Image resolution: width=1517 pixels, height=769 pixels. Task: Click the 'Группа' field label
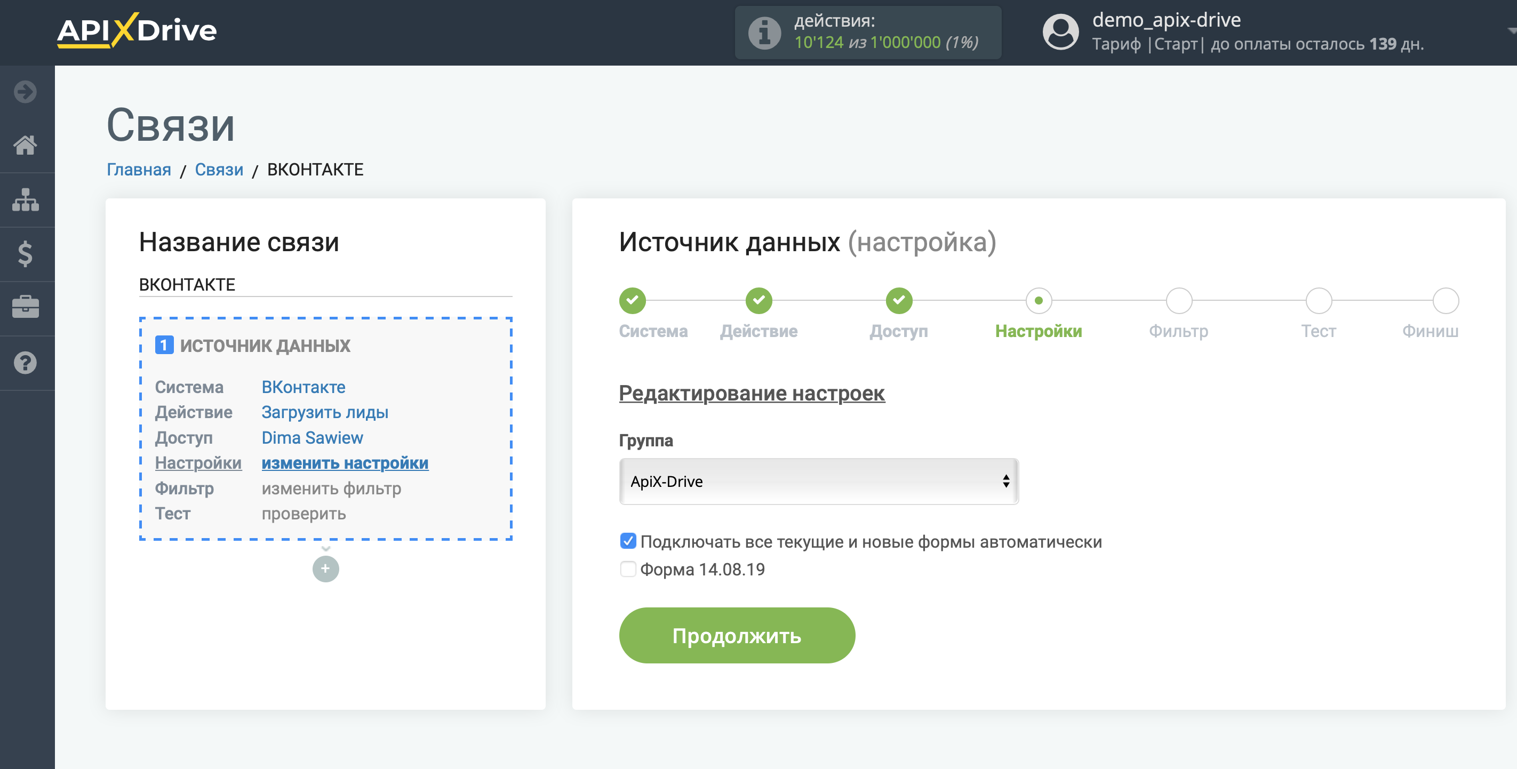[646, 440]
